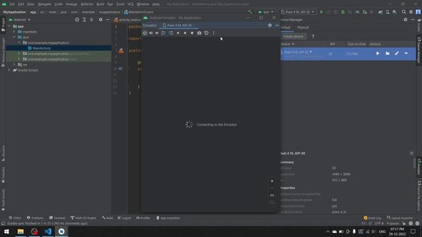Collapse the java folder

point(14,37)
